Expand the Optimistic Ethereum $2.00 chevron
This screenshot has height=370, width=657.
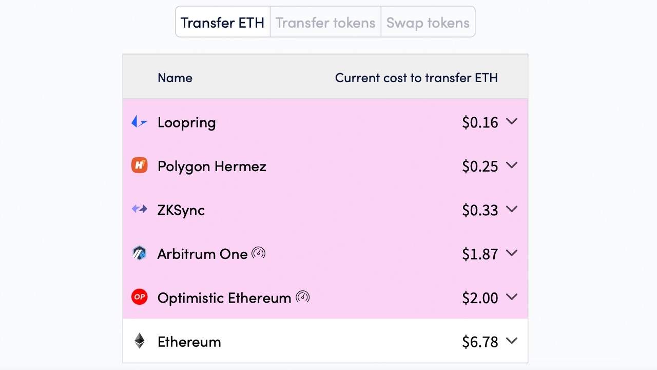(512, 297)
